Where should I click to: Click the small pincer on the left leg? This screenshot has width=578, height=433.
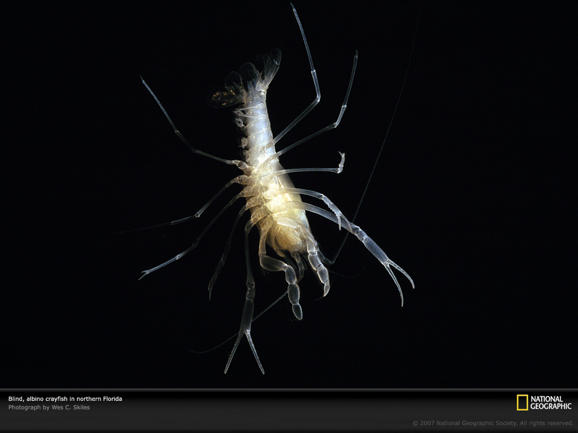point(144,274)
